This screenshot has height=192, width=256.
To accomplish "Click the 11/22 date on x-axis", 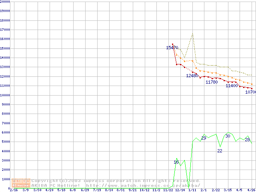I will point(168,190).
